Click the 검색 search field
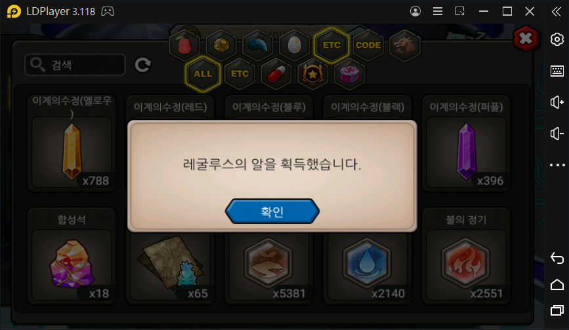Image resolution: width=569 pixels, height=330 pixels. click(x=75, y=65)
